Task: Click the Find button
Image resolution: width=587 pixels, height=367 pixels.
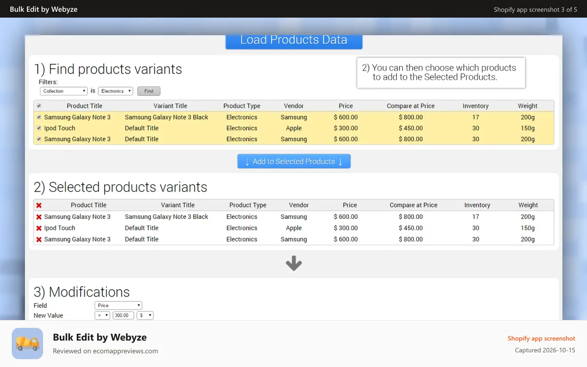Action: pos(149,91)
